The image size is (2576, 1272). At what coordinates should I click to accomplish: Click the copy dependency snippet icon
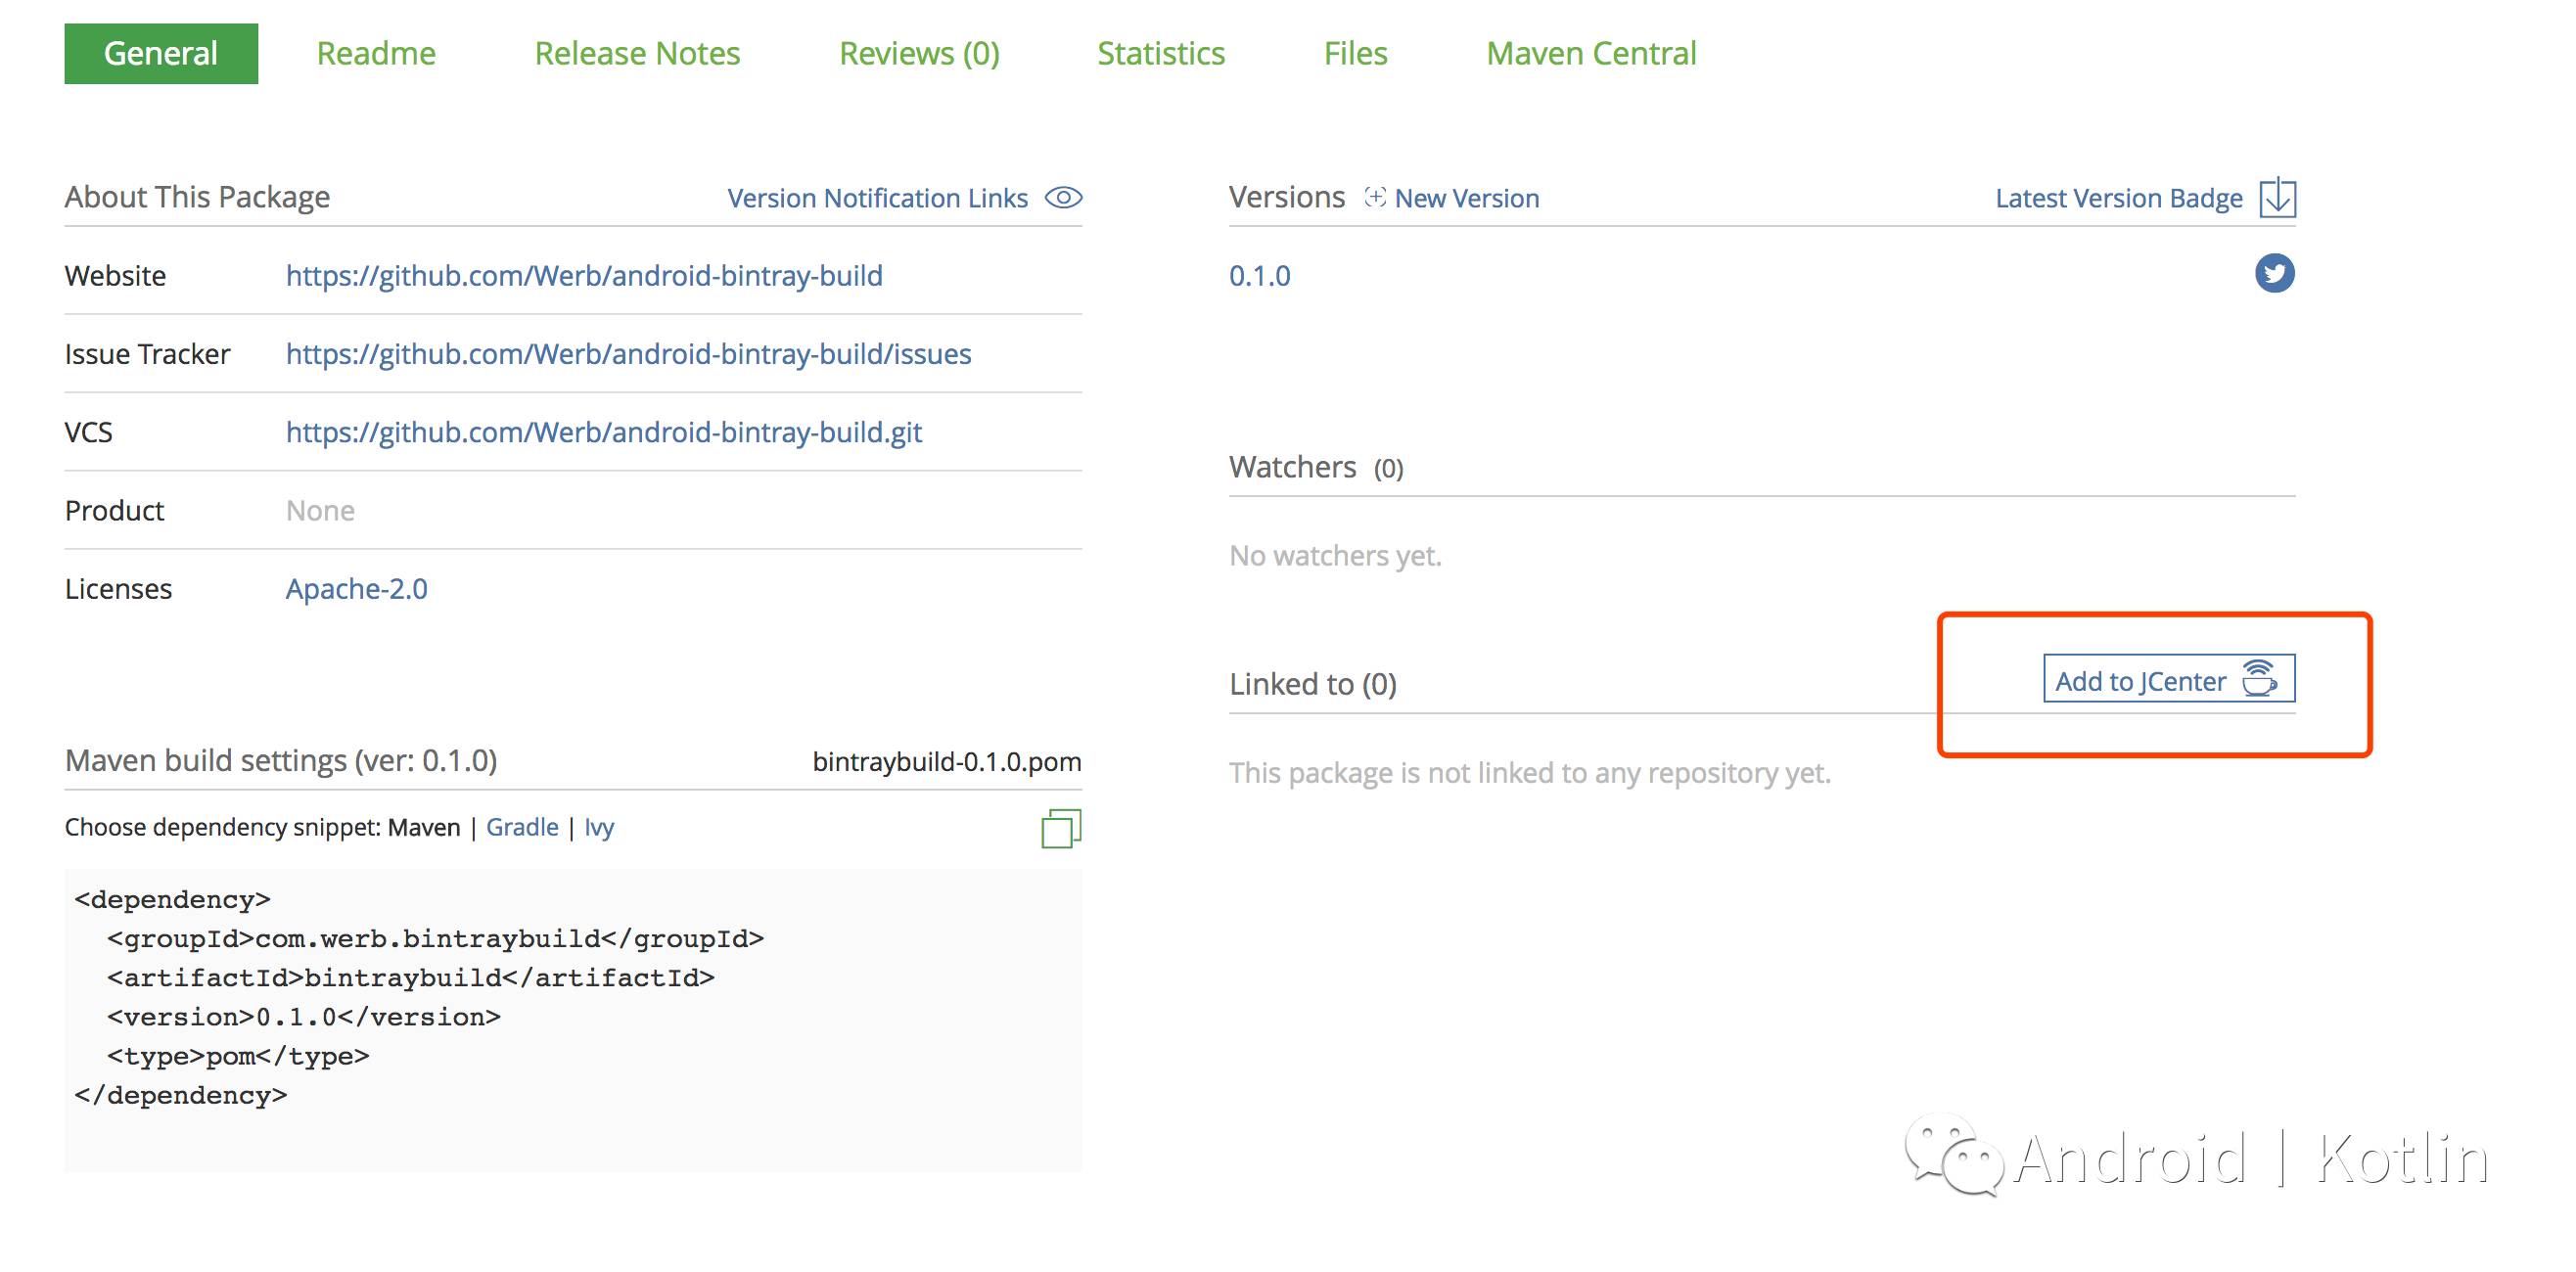point(1060,828)
